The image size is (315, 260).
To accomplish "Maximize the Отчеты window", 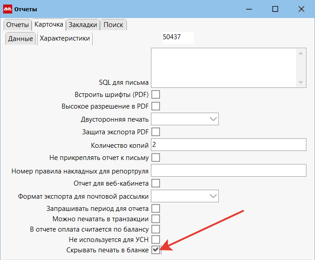I will (x=275, y=9).
